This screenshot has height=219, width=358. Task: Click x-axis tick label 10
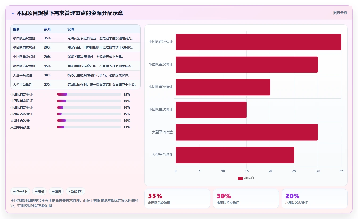coord(223,171)
